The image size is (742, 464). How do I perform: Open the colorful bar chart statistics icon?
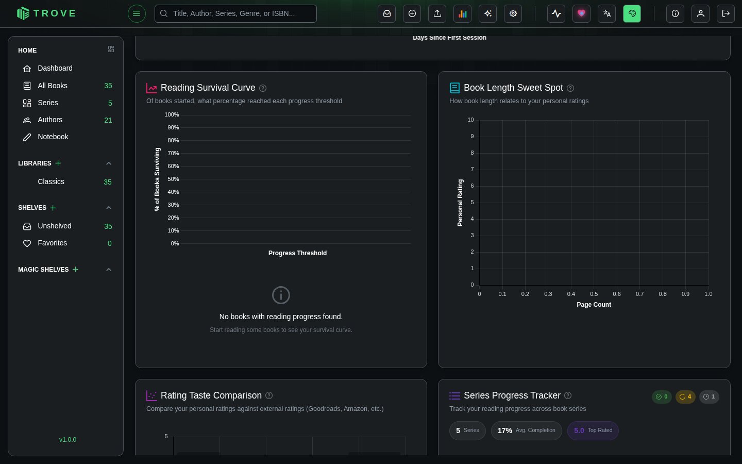(x=463, y=13)
